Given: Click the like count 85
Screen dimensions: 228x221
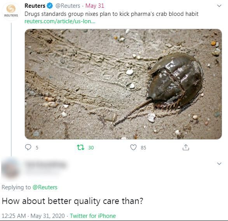Looking at the screenshot, I should point(143,148).
